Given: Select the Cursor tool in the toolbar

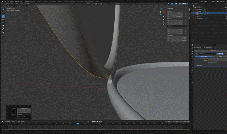Looking at the screenshot, I should pyautogui.click(x=3, y=13).
